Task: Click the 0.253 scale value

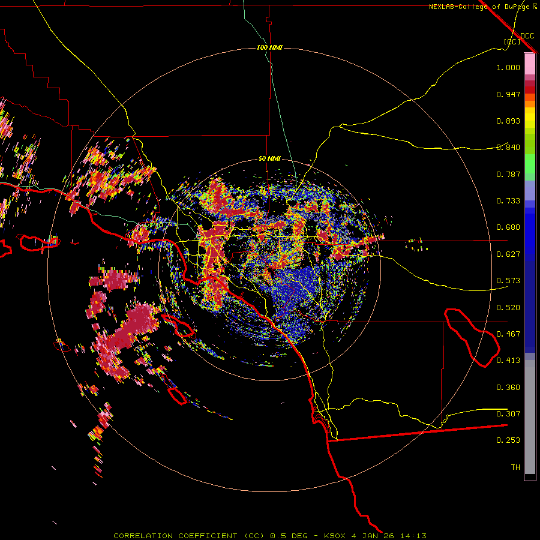Action: pyautogui.click(x=508, y=440)
